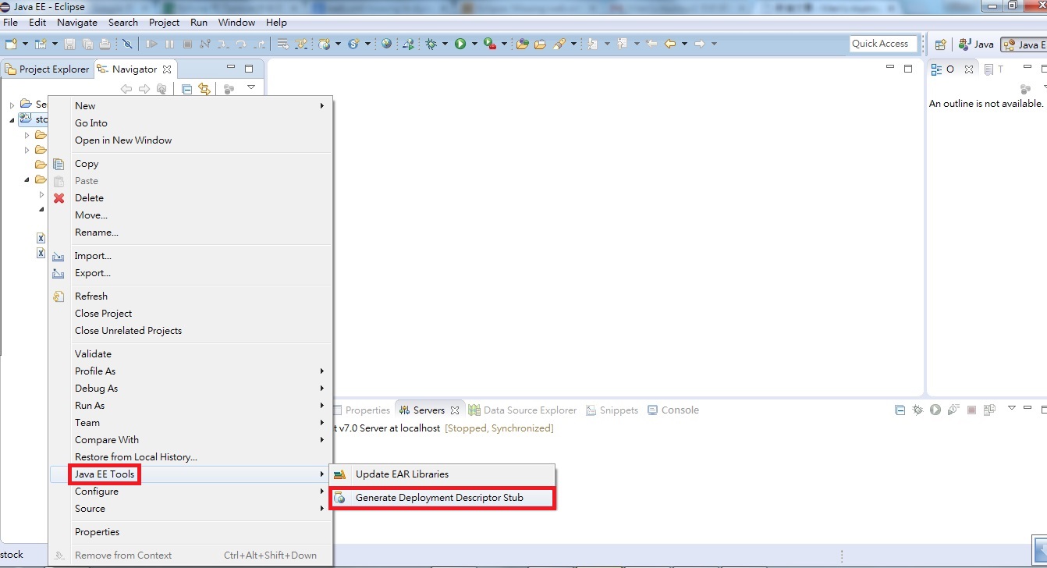Switch to the Project Explorer tab
This screenshot has width=1047, height=568.
[x=47, y=69]
